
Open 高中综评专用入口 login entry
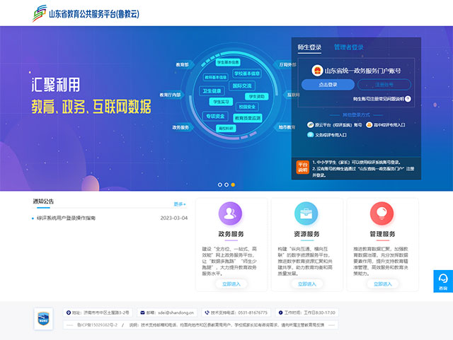pos(399,124)
